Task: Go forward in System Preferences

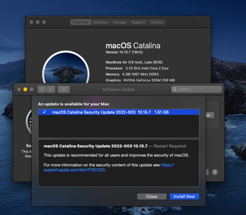Action: 51,89
